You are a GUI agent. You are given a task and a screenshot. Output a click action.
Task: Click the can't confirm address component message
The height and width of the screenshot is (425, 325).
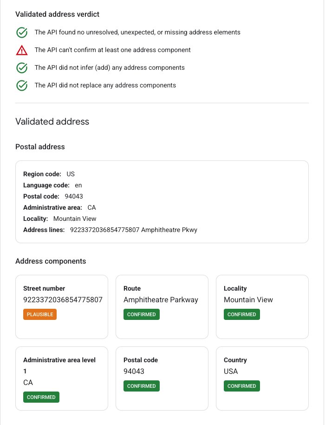coord(112,50)
